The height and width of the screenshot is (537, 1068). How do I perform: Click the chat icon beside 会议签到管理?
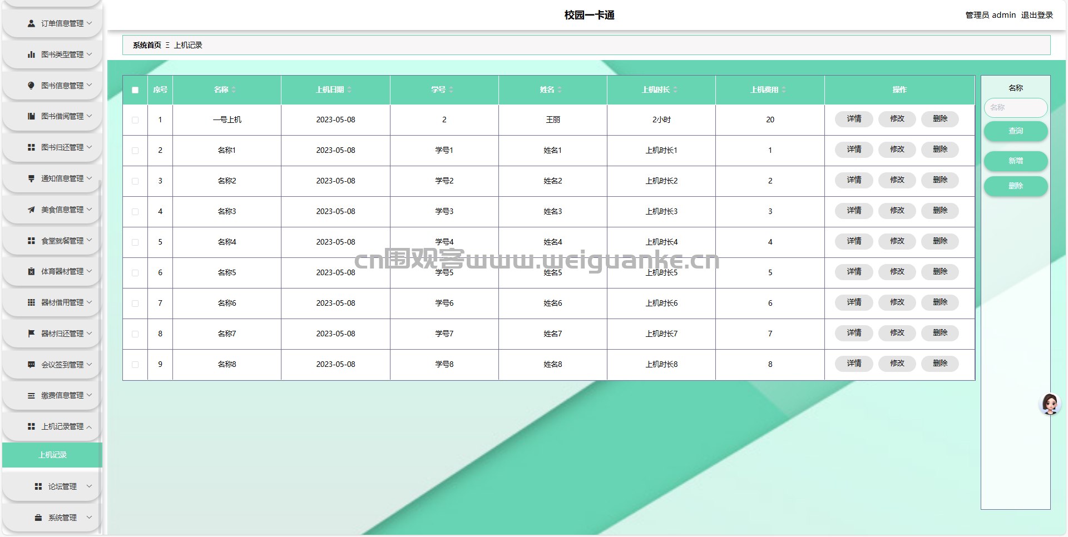[x=31, y=365]
